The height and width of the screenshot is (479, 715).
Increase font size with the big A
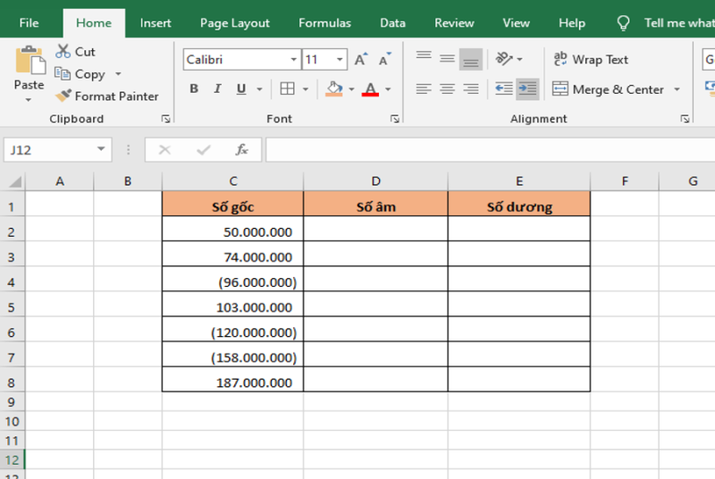(361, 60)
